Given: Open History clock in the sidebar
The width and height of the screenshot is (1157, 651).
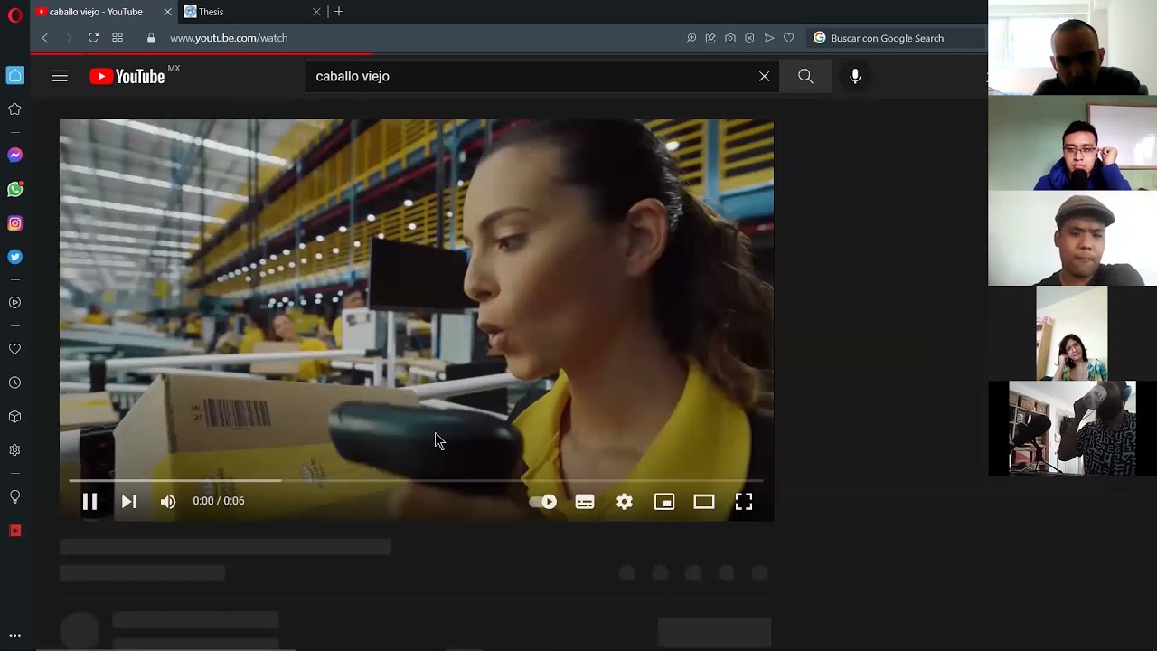Looking at the screenshot, I should [x=14, y=383].
